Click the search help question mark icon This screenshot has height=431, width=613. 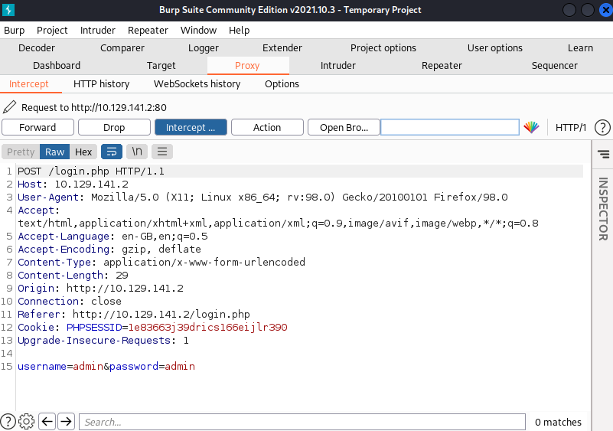click(8, 422)
